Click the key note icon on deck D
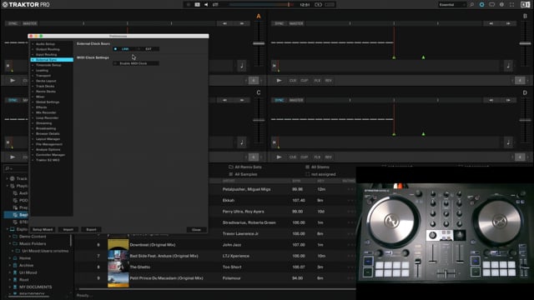Viewport: 534px width, 300px height. (x=508, y=142)
